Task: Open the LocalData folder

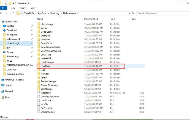Action: [45, 66]
